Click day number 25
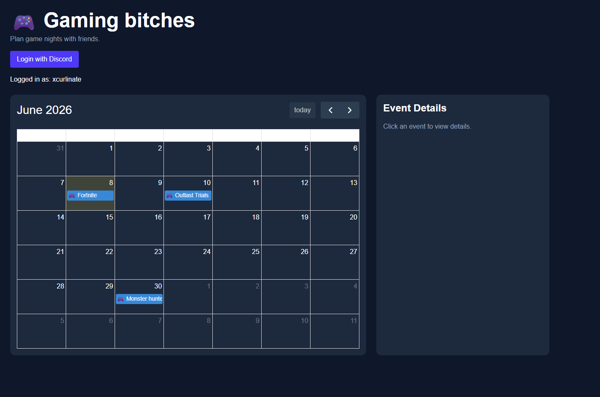The image size is (600, 397). (x=256, y=251)
